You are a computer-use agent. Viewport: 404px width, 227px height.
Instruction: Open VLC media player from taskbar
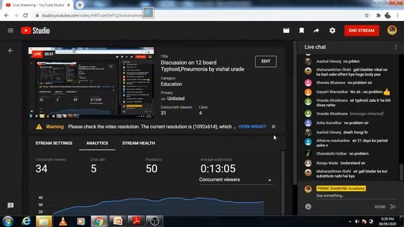[63, 221]
